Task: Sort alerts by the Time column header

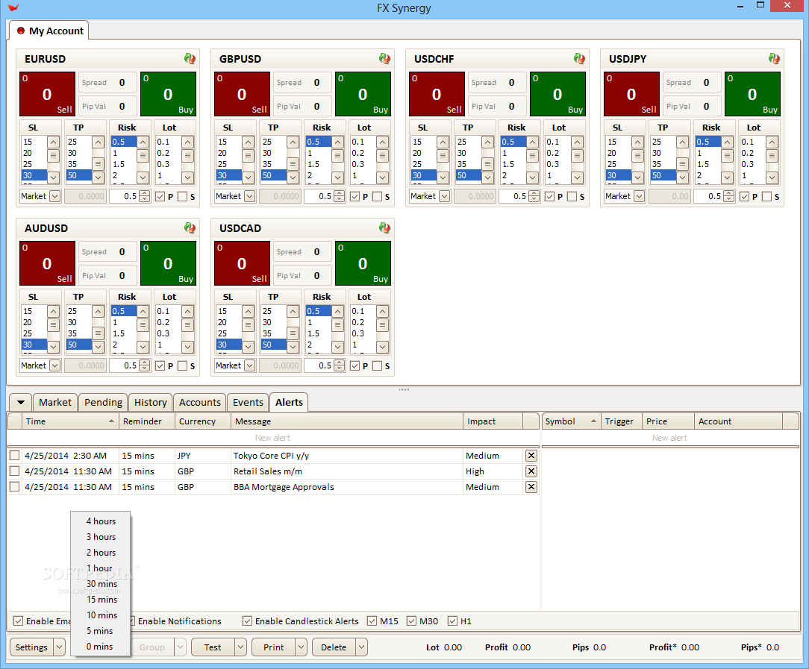Action: (70, 421)
